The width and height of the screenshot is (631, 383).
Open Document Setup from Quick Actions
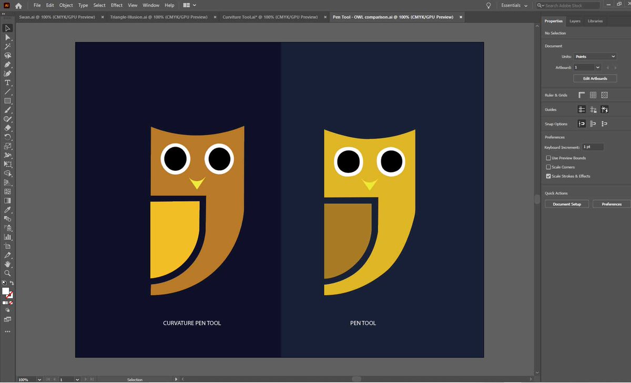click(x=567, y=204)
